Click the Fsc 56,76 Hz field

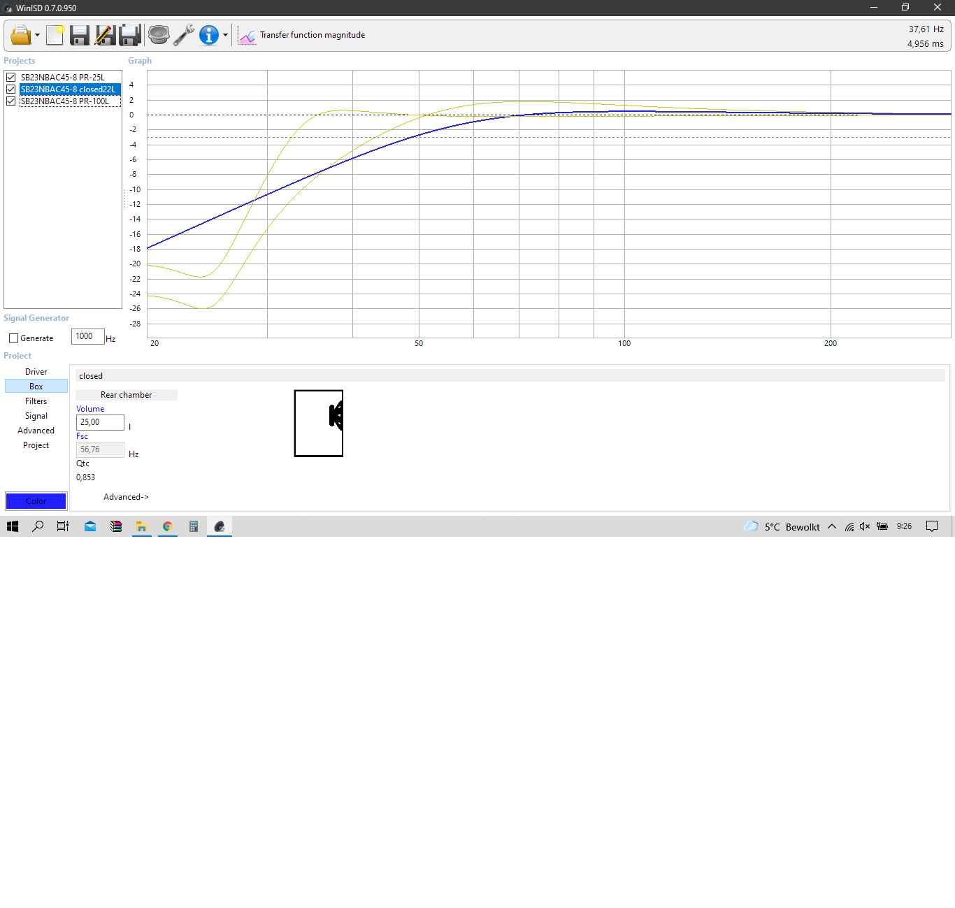click(100, 449)
